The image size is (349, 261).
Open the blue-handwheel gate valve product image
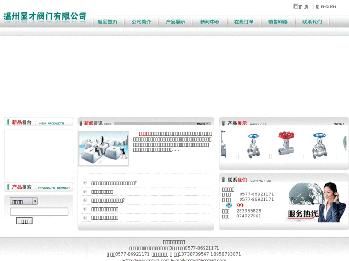point(253,146)
